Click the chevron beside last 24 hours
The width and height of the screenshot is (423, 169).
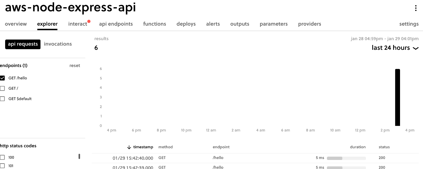coord(416,48)
